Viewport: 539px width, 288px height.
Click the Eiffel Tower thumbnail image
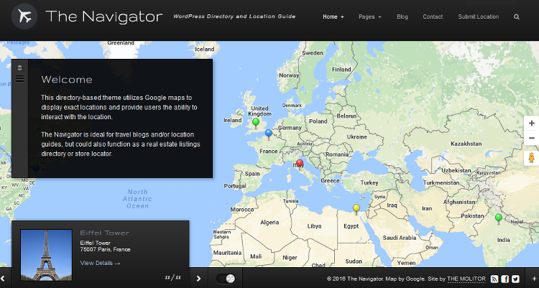(x=46, y=255)
